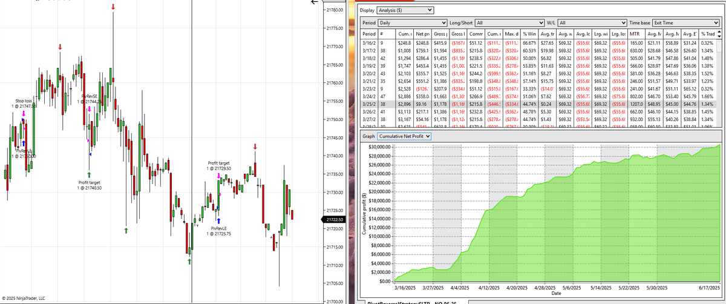Click the MTR column header
This screenshot has width=726, height=304.
(636, 34)
